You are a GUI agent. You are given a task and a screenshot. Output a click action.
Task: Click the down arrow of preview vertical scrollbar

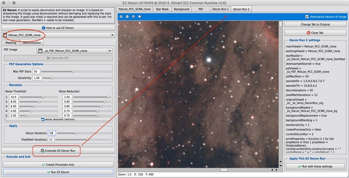pyautogui.click(x=281, y=166)
